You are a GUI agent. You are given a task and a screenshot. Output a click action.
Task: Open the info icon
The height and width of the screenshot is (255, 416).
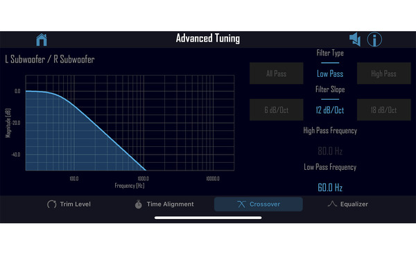[374, 39]
